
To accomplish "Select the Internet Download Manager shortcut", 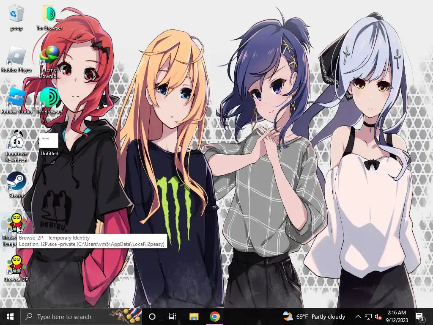I will (49, 62).
